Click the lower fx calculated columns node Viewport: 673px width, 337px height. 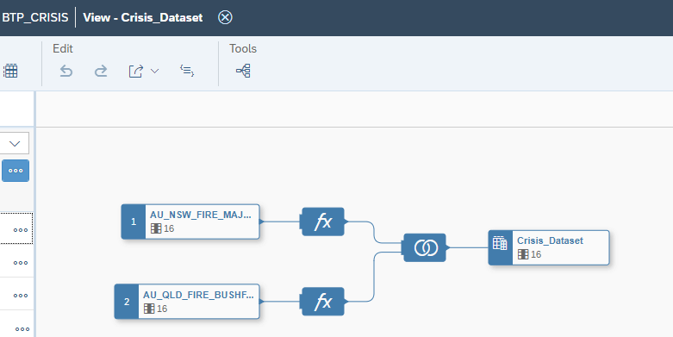point(323,302)
